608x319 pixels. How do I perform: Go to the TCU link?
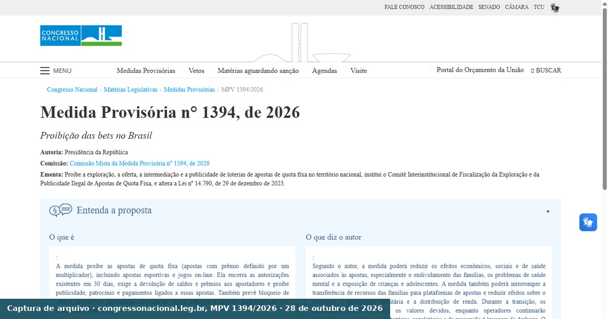539,7
